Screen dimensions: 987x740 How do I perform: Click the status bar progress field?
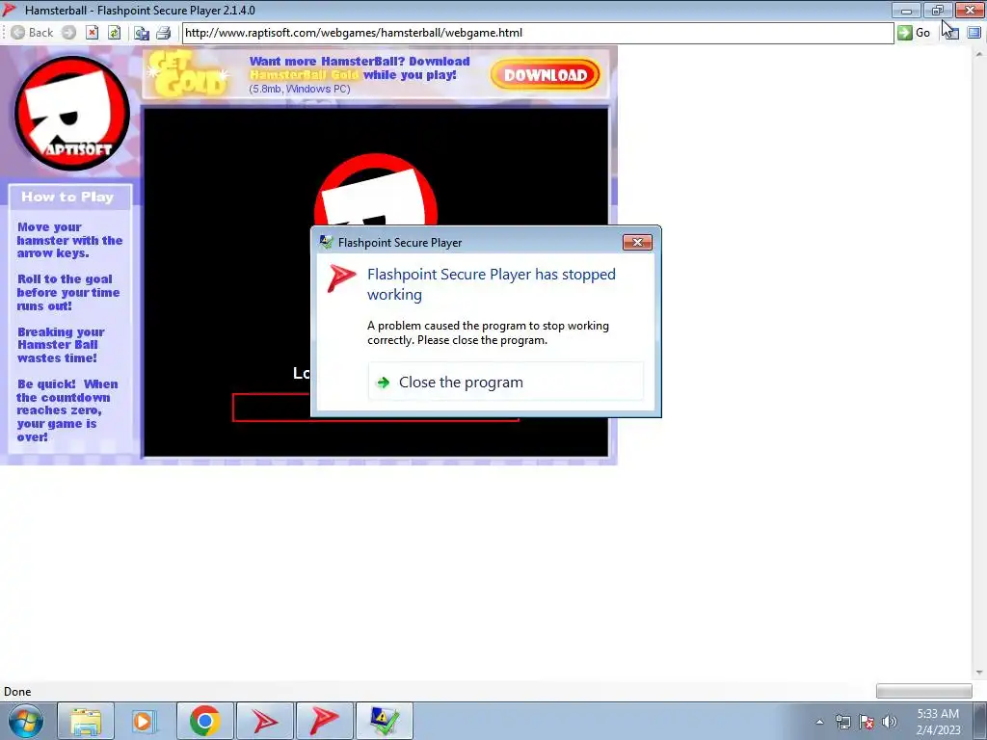click(923, 691)
